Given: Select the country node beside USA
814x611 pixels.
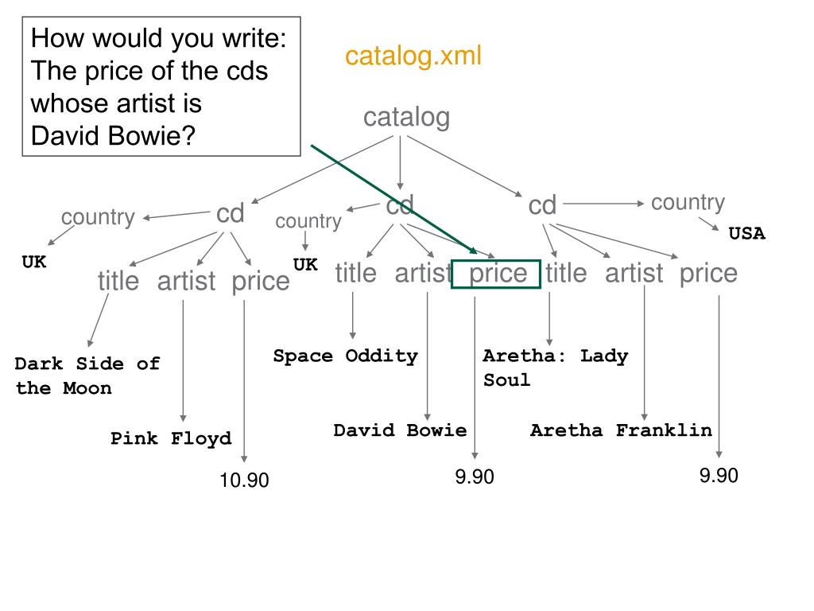Looking at the screenshot, I should tap(688, 202).
